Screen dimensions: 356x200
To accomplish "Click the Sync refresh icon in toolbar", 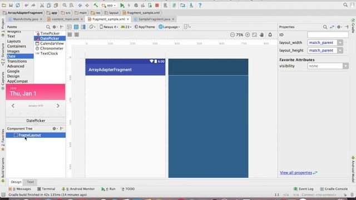I will pyautogui.click(x=18, y=5).
